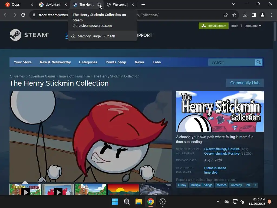
Task: Click the Steam logo
Action: (29, 35)
